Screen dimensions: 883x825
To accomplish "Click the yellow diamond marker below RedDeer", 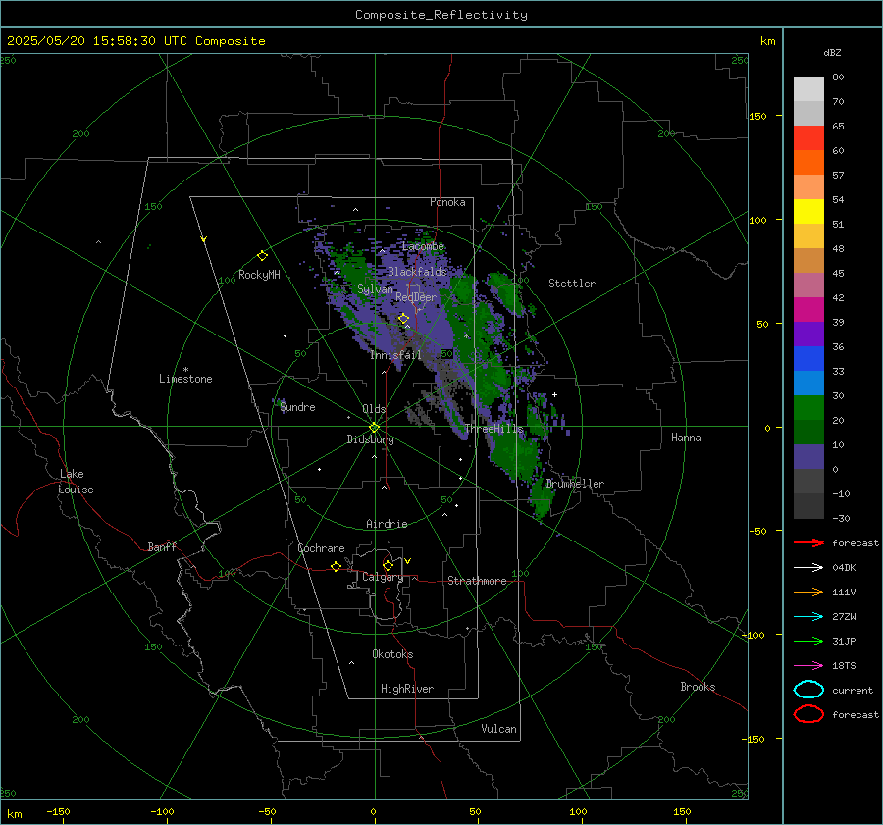I will point(404,319).
